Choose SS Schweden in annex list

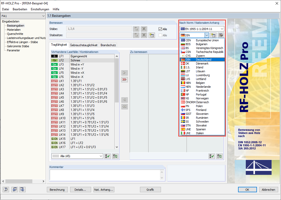202,122
